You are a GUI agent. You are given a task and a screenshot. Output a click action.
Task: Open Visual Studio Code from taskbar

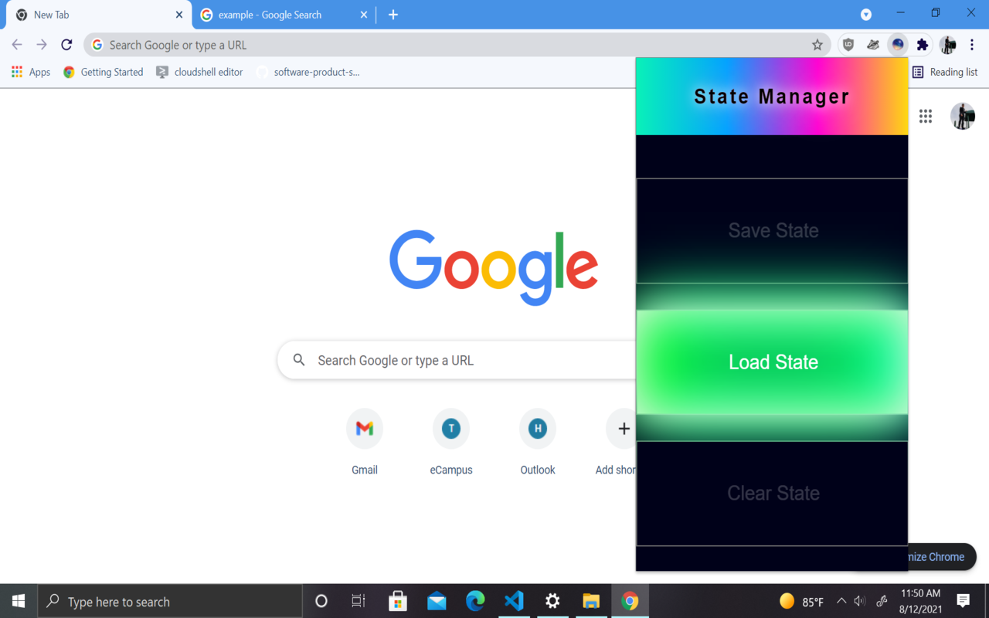coord(514,601)
